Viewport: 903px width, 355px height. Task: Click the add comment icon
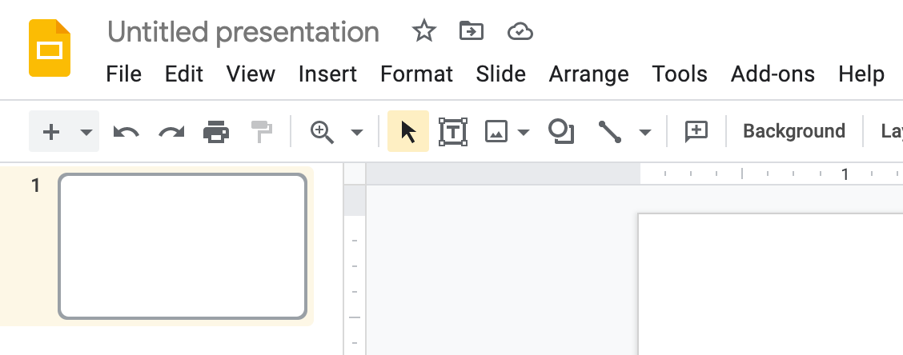(x=696, y=132)
